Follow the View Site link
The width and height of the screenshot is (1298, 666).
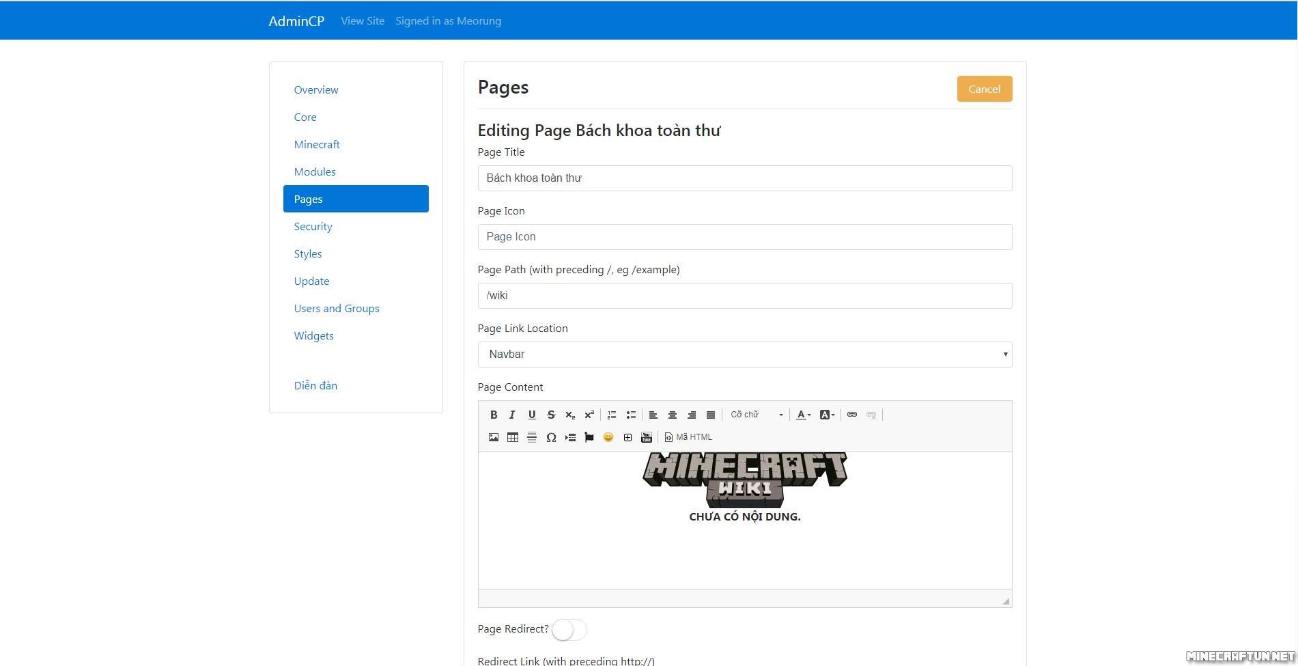pos(363,21)
